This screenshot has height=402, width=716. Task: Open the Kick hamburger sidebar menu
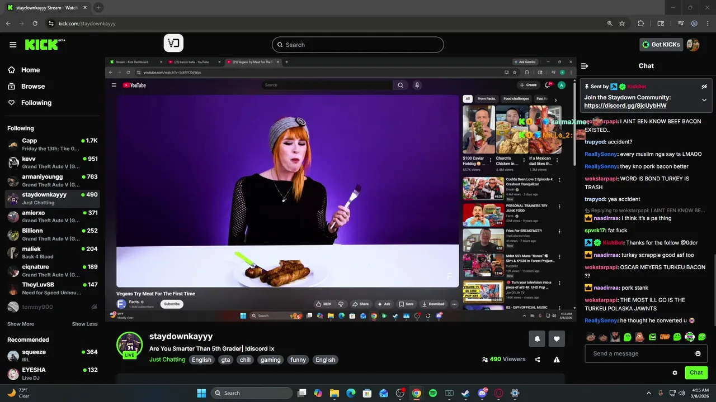pyautogui.click(x=13, y=45)
